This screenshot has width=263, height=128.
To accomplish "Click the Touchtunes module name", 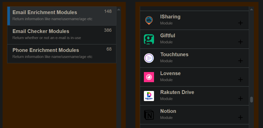I will coord(174,54).
